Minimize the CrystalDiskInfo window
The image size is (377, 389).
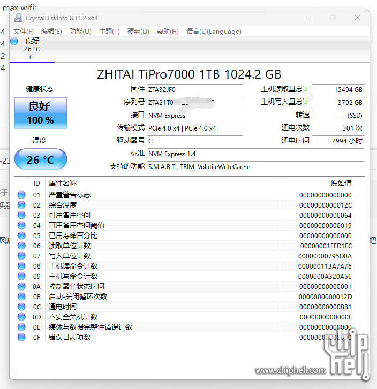pos(308,18)
